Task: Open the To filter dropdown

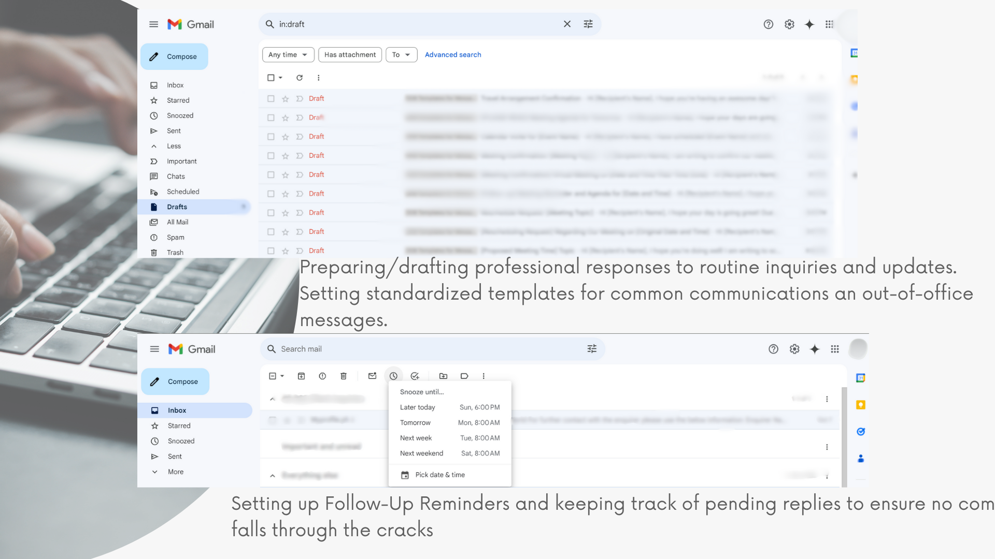Action: [x=401, y=55]
